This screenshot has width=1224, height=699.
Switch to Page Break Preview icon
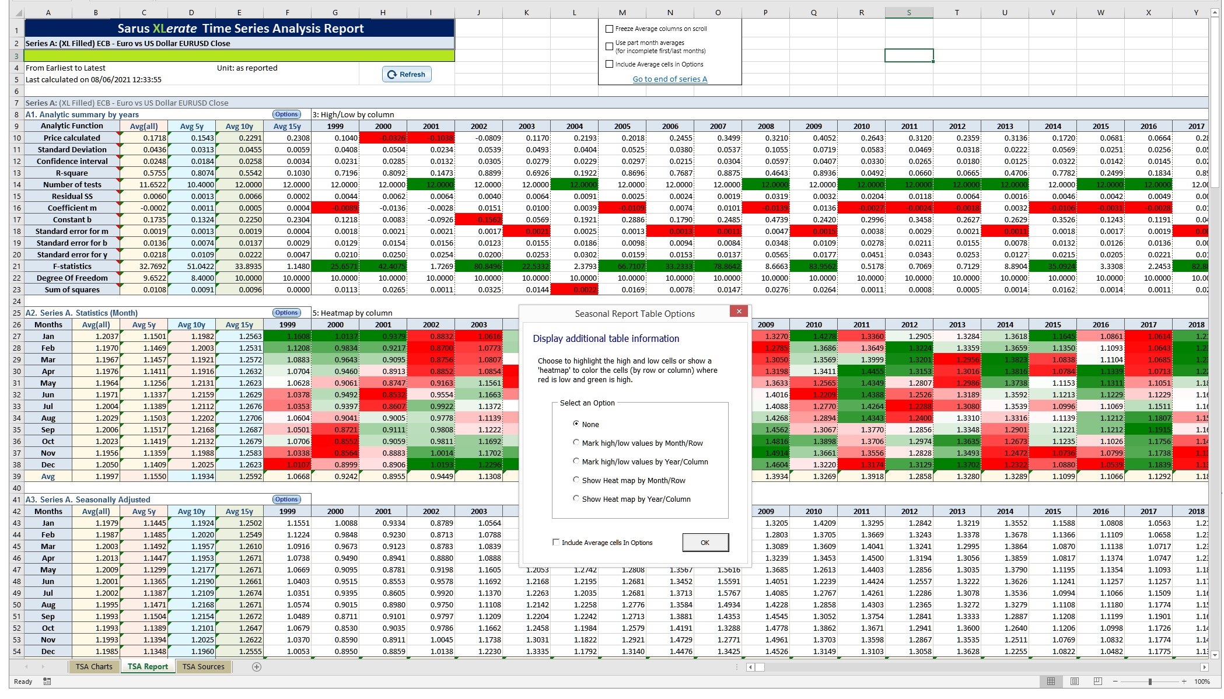pyautogui.click(x=1098, y=681)
